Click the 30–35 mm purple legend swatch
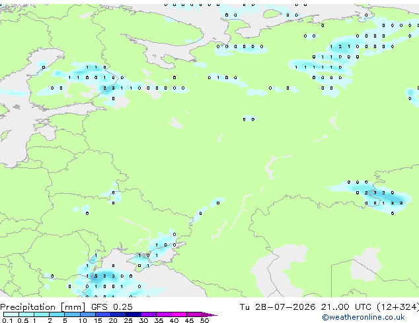Viewport: 419px width, 323px height. (149, 314)
